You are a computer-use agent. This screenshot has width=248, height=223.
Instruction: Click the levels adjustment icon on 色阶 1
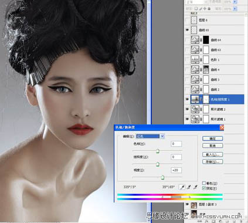pyautogui.click(x=195, y=60)
